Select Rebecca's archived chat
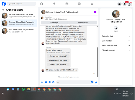This screenshot has height=100, width=135. point(19,23)
